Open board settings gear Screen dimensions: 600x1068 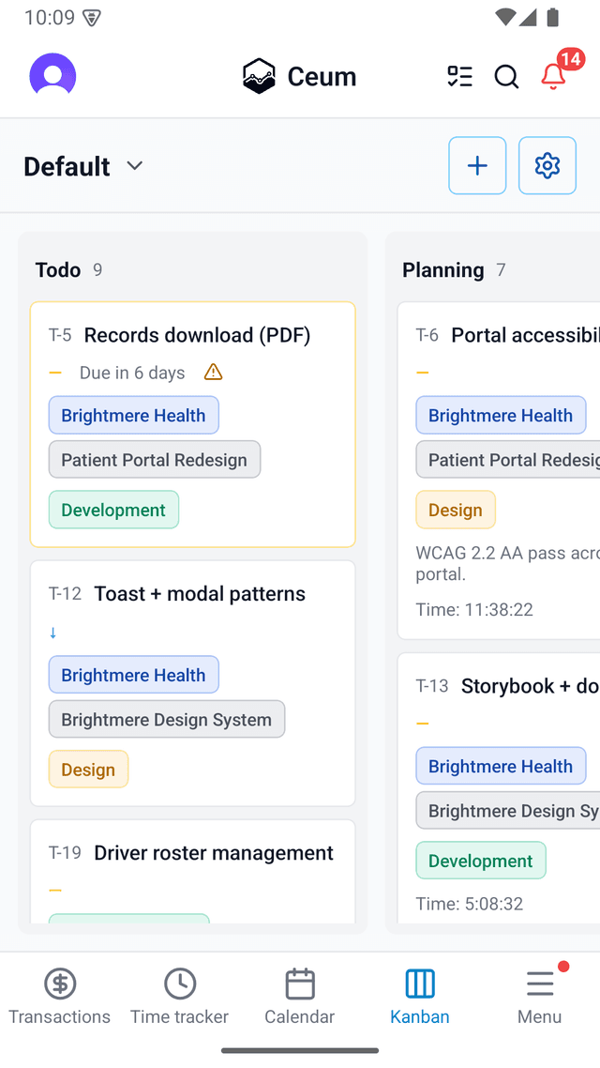point(547,165)
